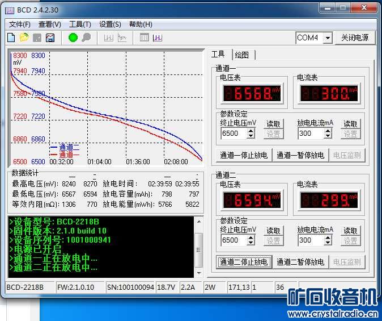Screen dimensions: 382x321
Task: Click the Channel 2 放电电流mA input field
Action: pos(311,240)
